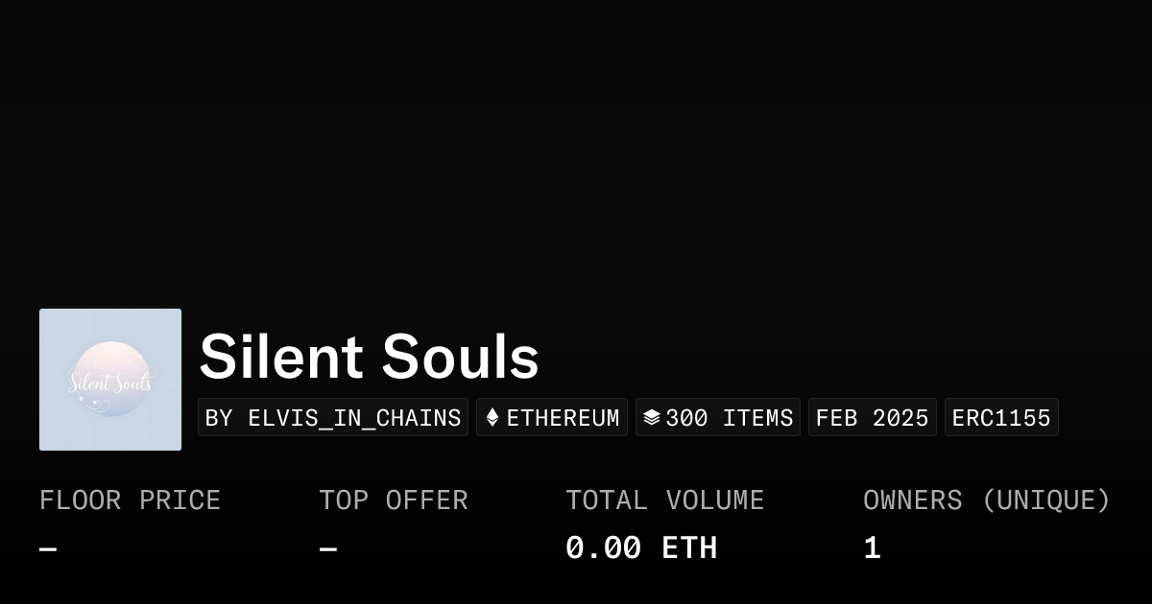The image size is (1152, 604).
Task: Click the (UNIQUE) qualifier text
Action: 1045,500
